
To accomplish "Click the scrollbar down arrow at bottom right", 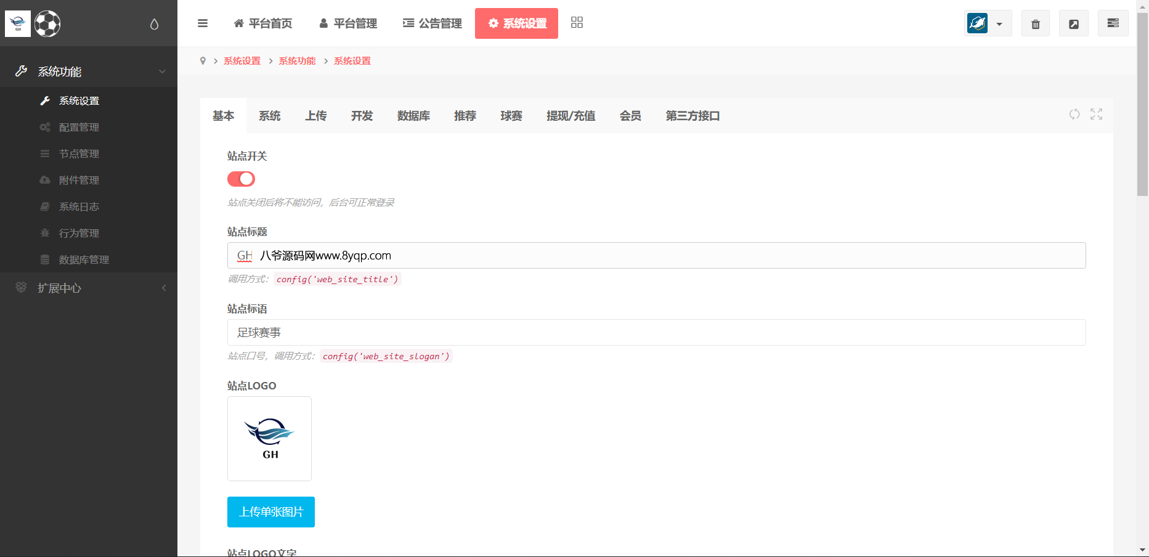I will [x=1143, y=550].
